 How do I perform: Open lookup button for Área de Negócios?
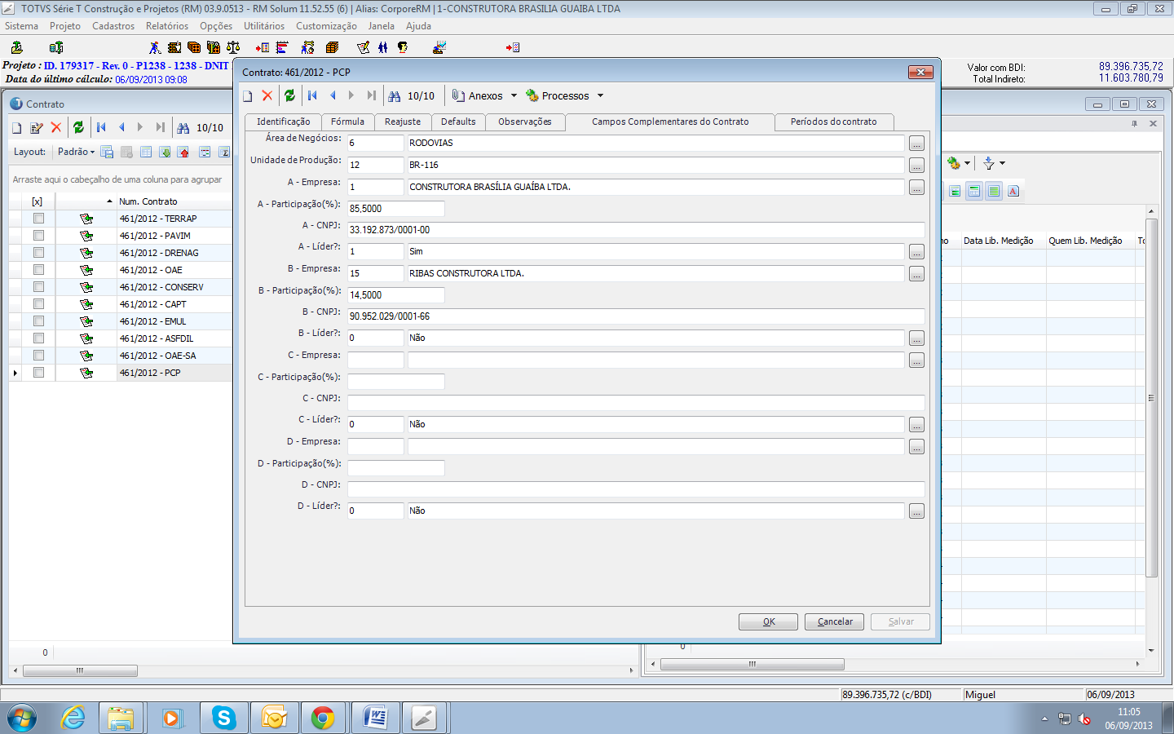point(916,144)
